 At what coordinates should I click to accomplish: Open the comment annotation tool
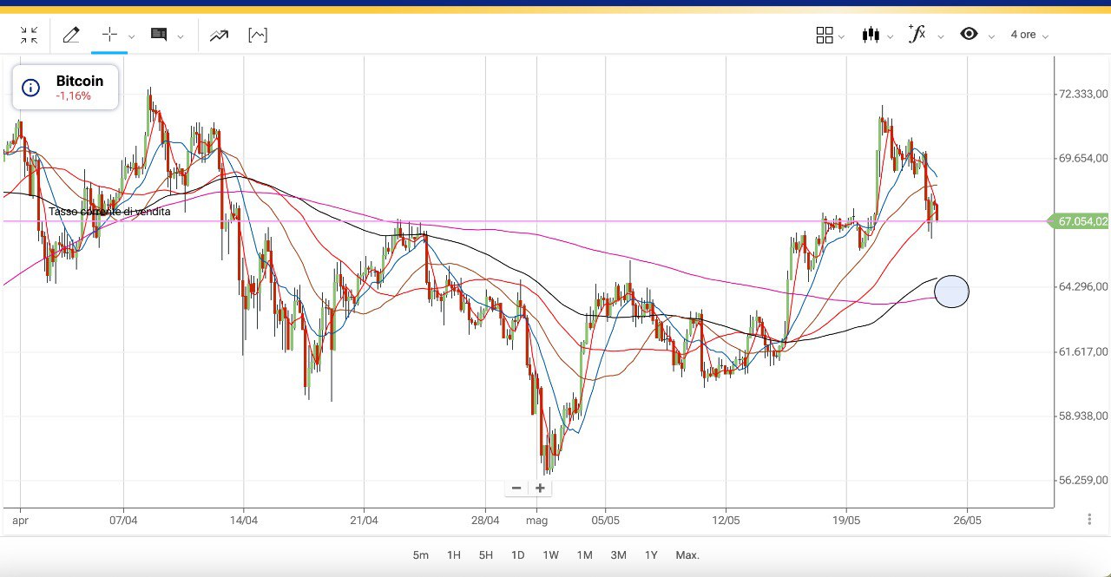[x=159, y=35]
